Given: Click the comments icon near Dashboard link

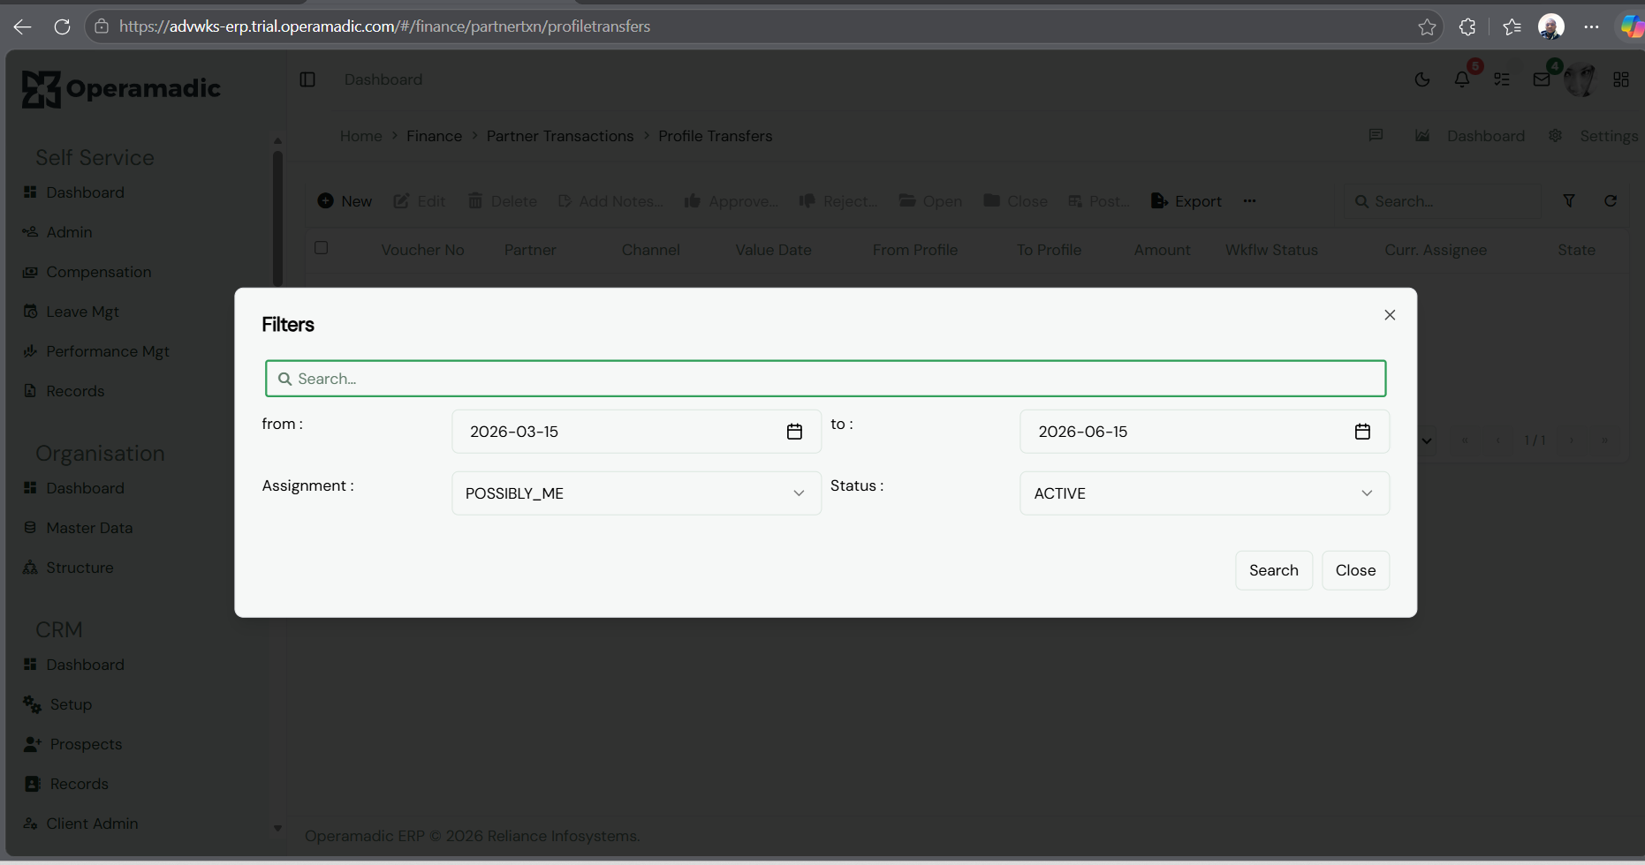Looking at the screenshot, I should 1376,135.
